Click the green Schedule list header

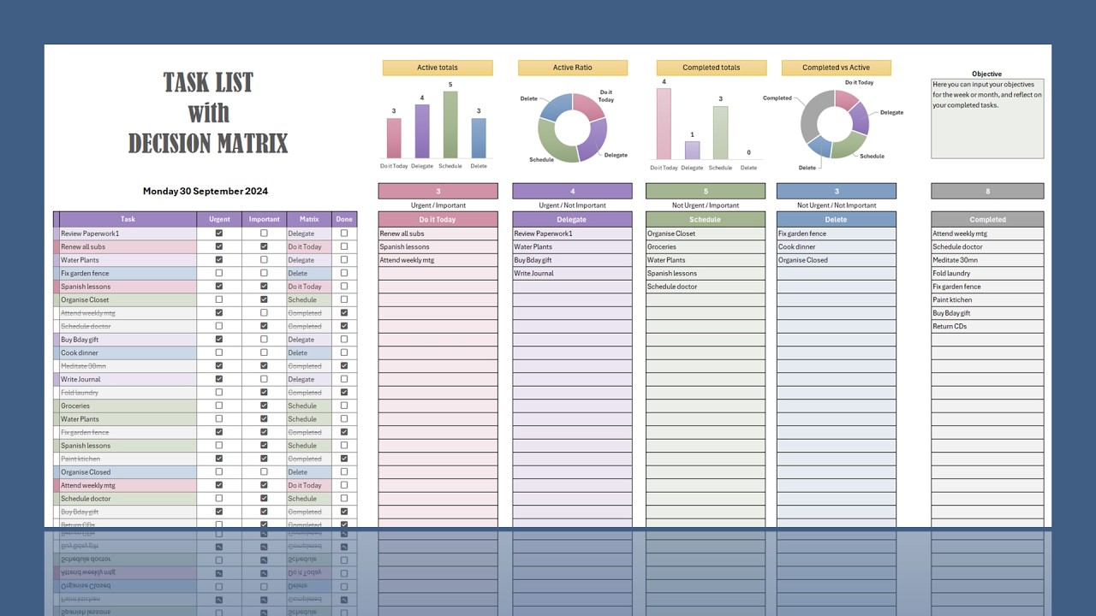pos(705,219)
